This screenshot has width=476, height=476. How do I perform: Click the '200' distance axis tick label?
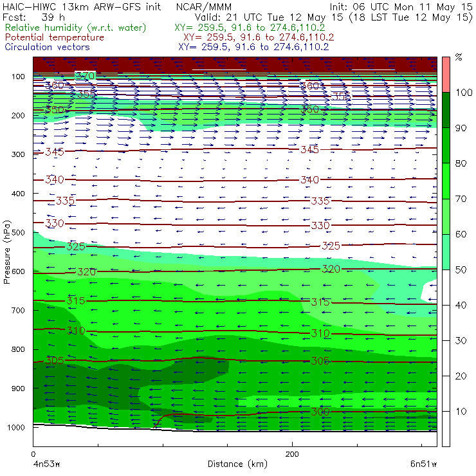coord(292,454)
